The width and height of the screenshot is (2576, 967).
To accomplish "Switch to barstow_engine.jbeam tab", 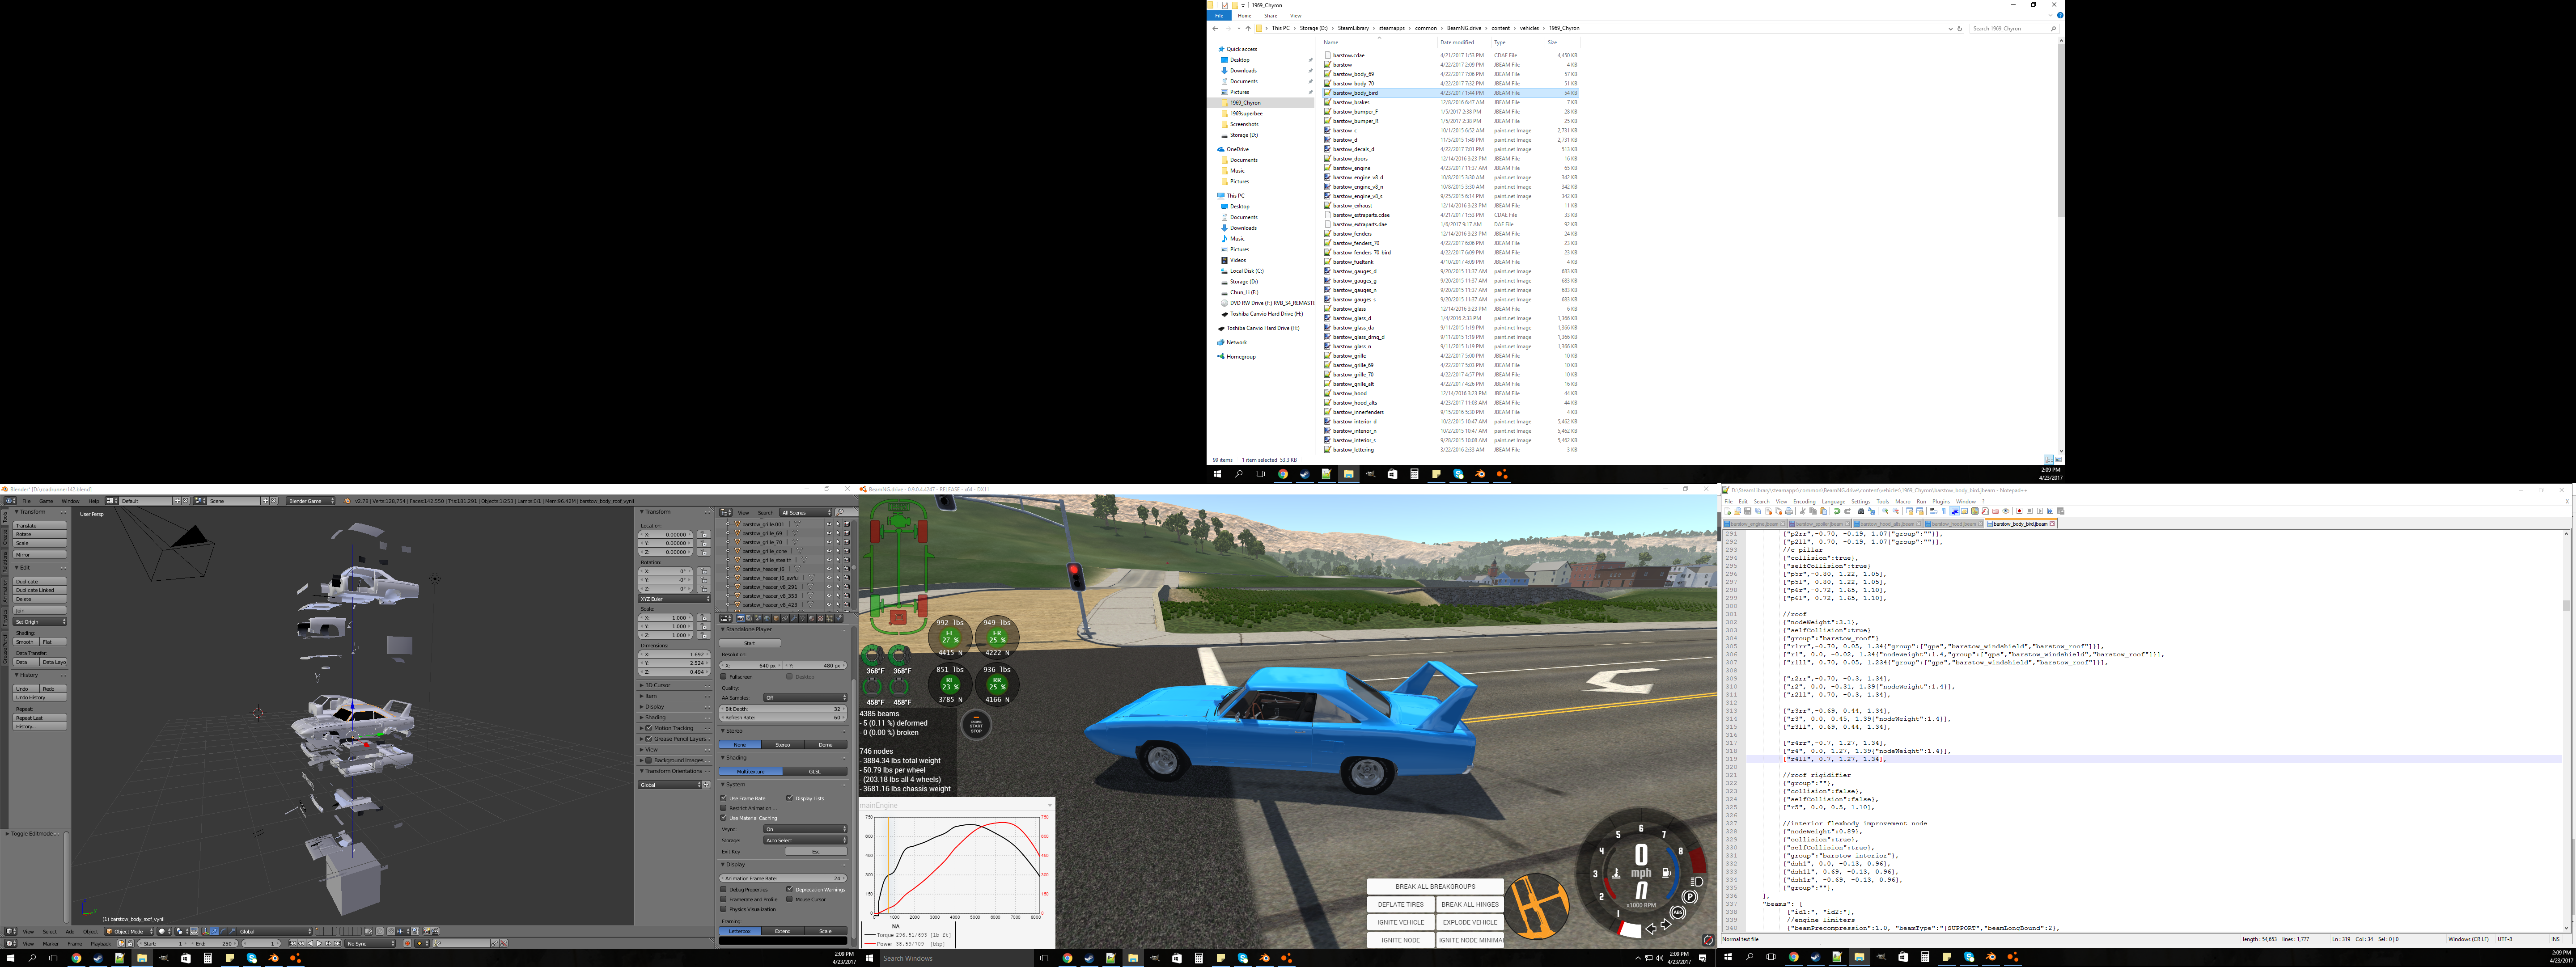I will 1755,524.
